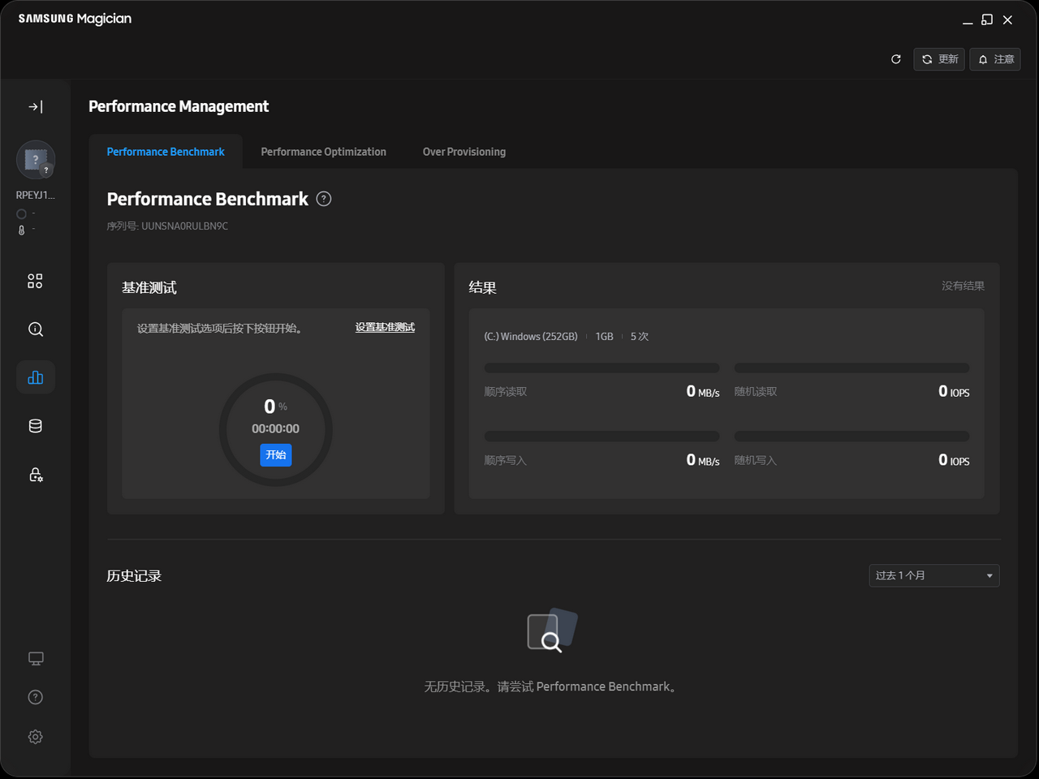Collapse the sidebar using the arrow icon
Screen dimensions: 1039x779
35,106
